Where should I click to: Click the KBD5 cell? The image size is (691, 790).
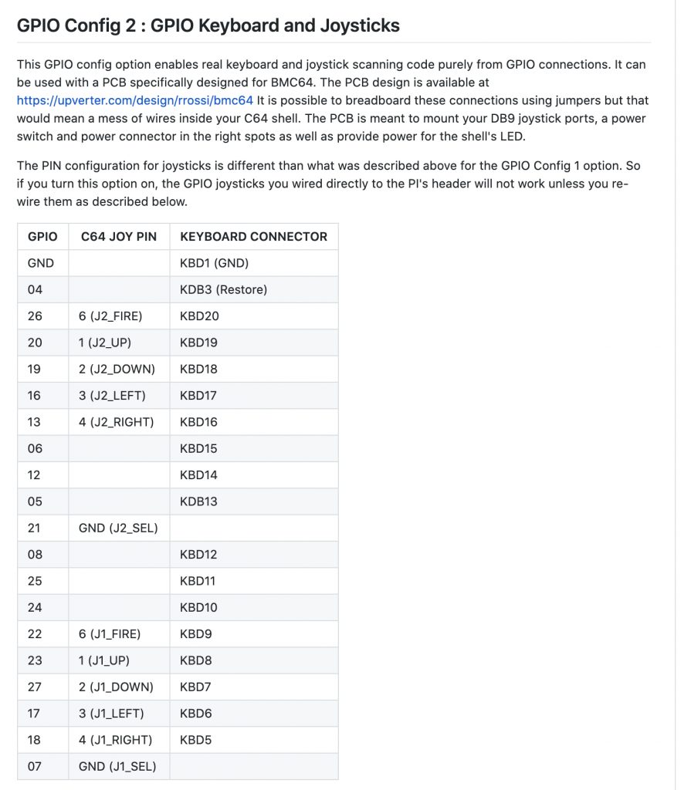254,740
